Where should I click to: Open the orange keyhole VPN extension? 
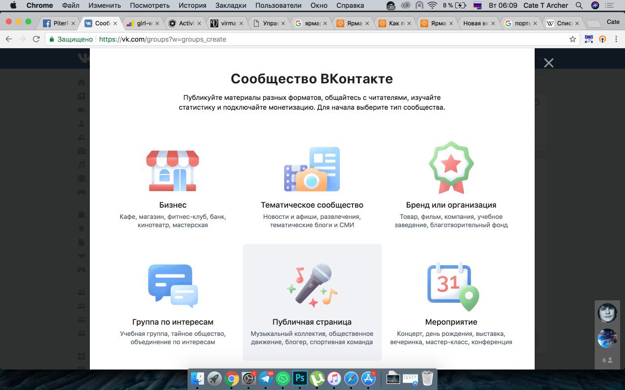pyautogui.click(x=603, y=39)
